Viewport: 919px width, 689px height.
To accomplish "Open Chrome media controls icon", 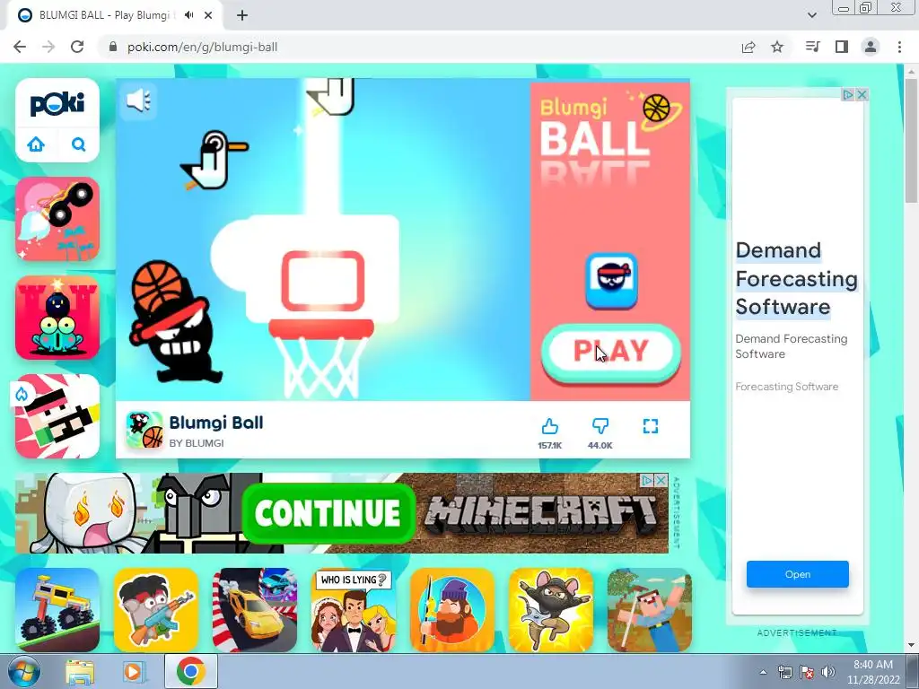I will click(x=813, y=47).
